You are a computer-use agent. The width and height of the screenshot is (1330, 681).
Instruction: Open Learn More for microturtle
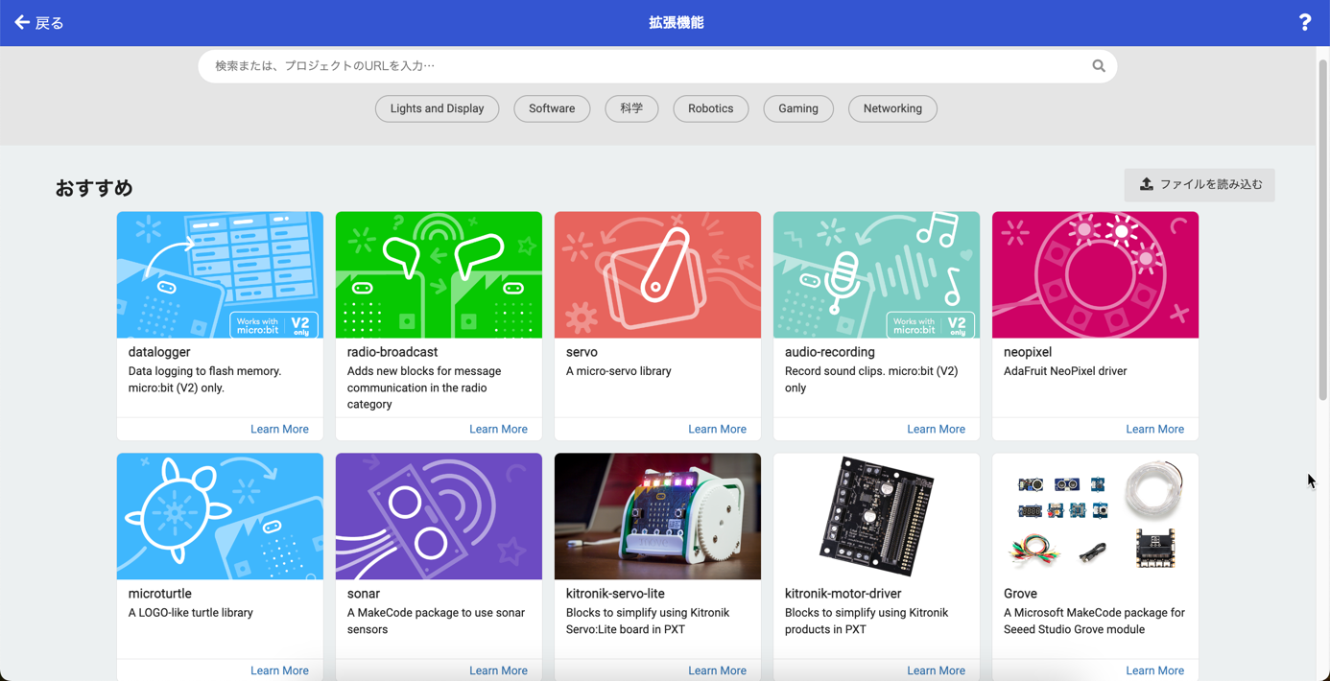tap(279, 670)
